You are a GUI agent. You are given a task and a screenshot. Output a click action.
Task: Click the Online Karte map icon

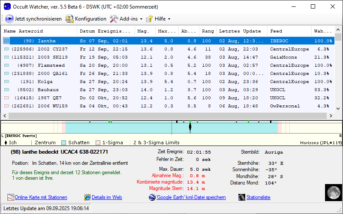tap(11, 197)
